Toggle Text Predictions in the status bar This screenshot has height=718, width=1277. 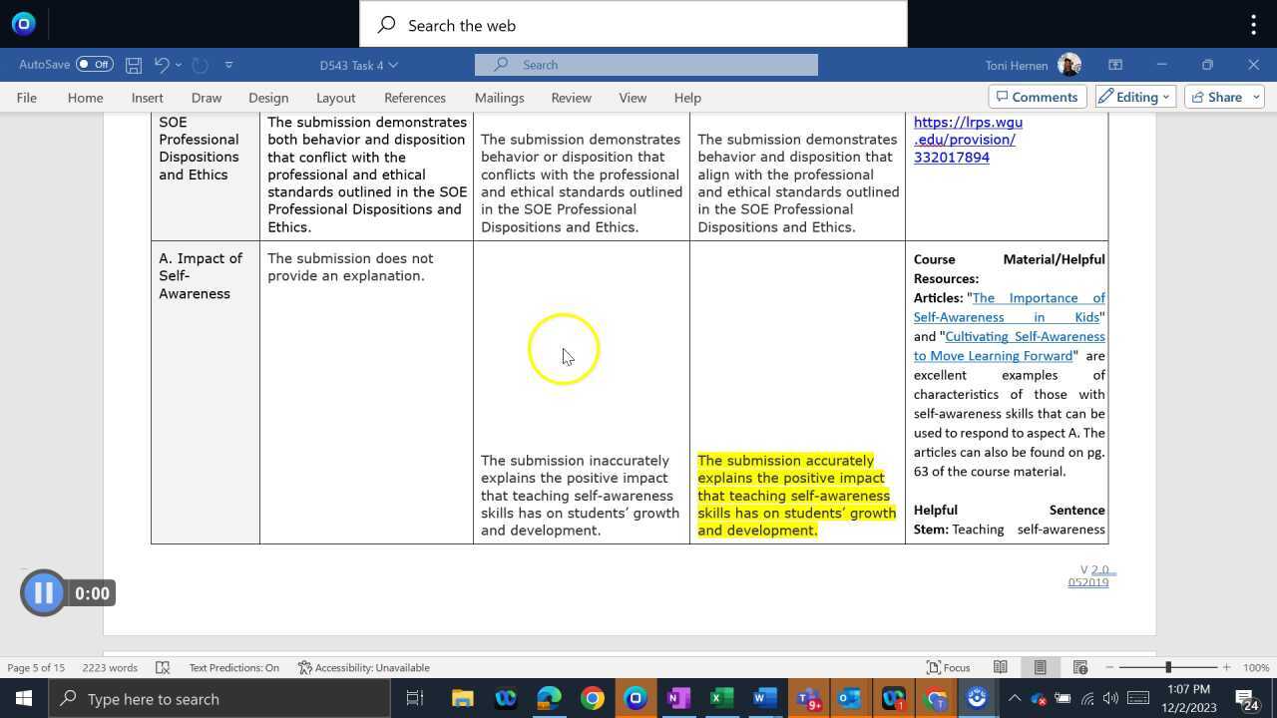pyautogui.click(x=234, y=667)
